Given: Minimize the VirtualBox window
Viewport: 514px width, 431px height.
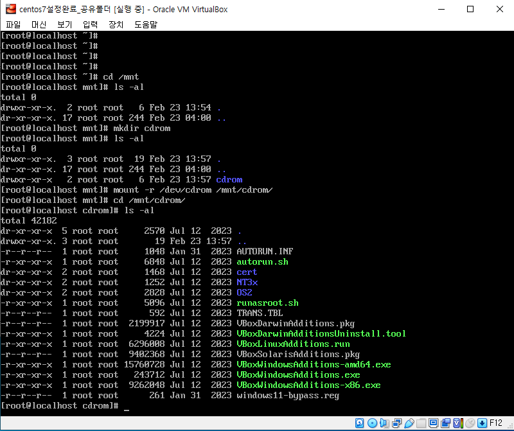Looking at the screenshot, I should coord(441,9).
